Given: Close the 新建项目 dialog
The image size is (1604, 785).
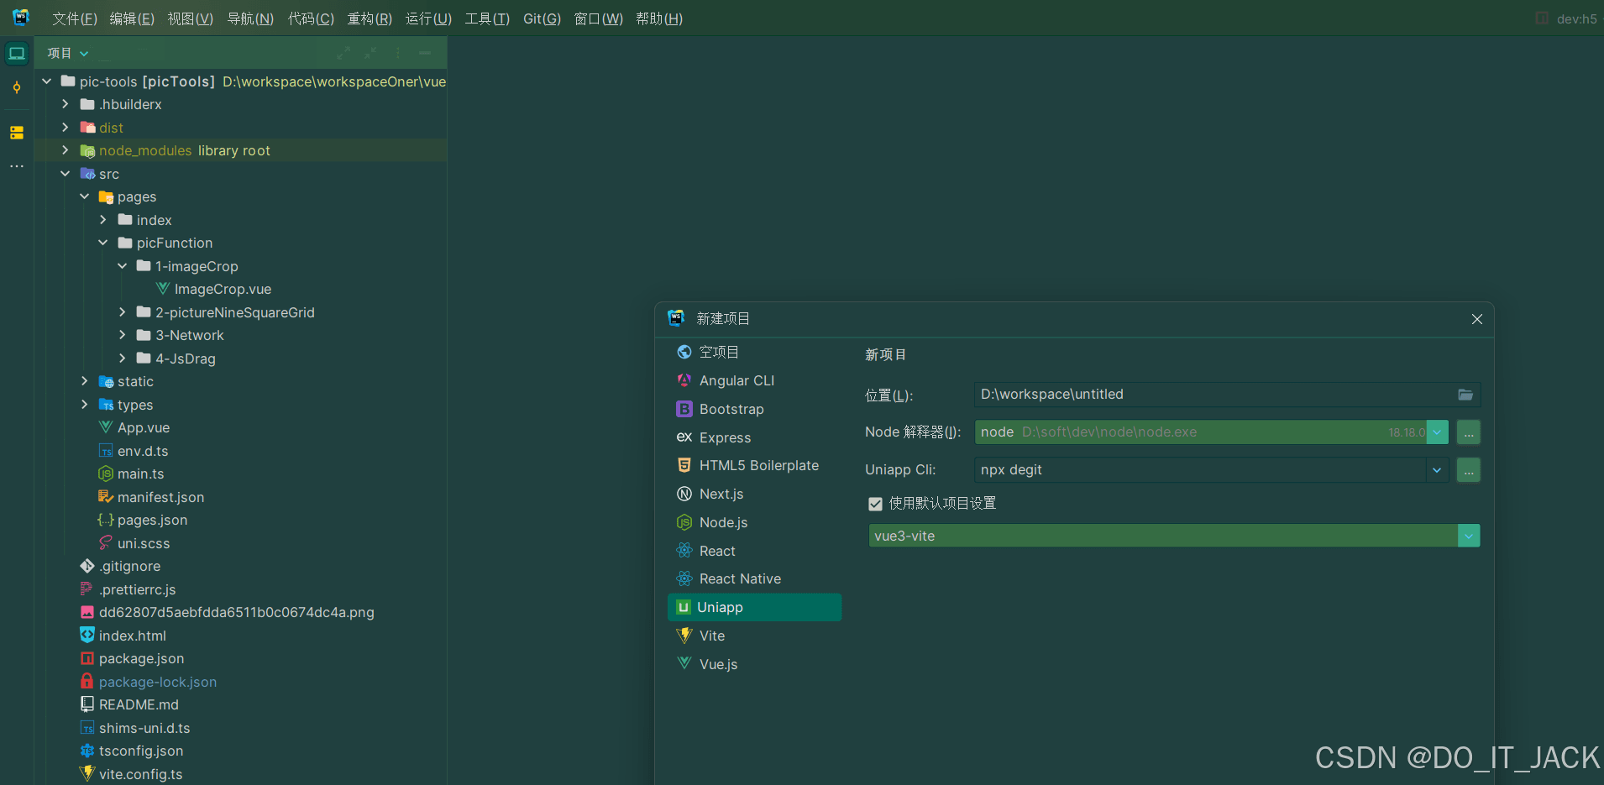Looking at the screenshot, I should (x=1477, y=319).
